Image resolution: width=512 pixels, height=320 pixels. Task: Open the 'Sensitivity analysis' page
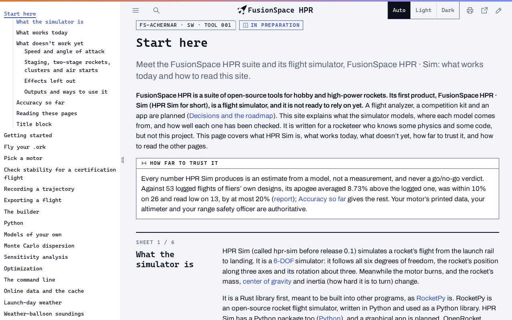(36, 257)
